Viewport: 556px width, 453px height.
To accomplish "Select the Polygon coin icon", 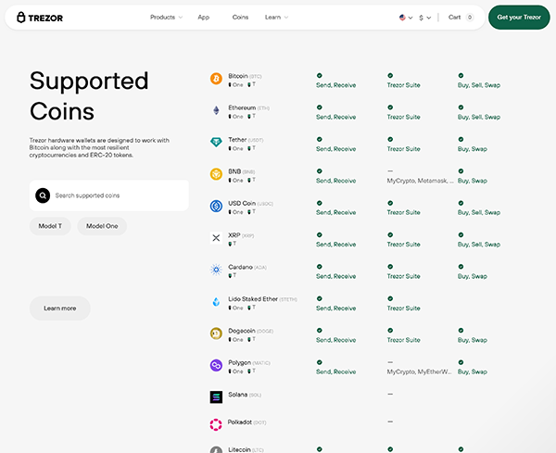I will [216, 365].
